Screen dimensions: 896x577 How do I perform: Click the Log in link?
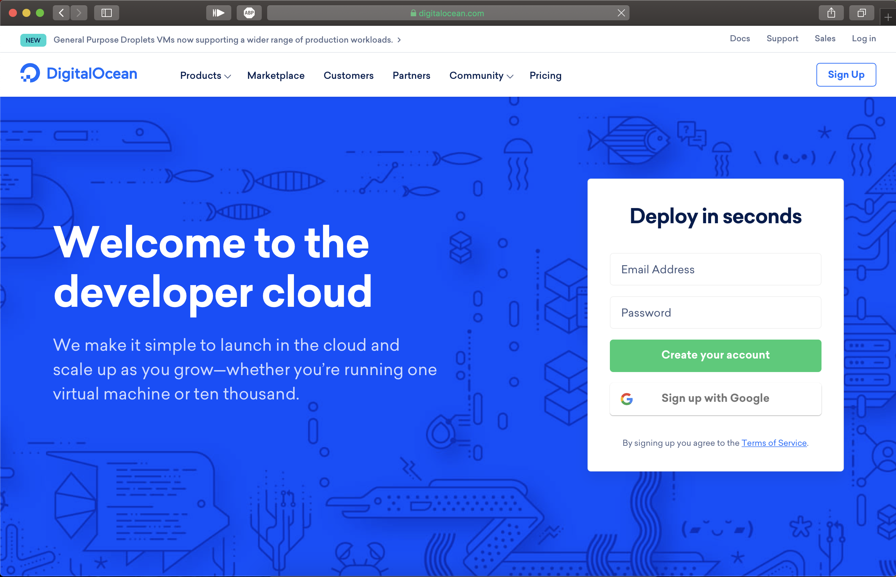click(863, 39)
